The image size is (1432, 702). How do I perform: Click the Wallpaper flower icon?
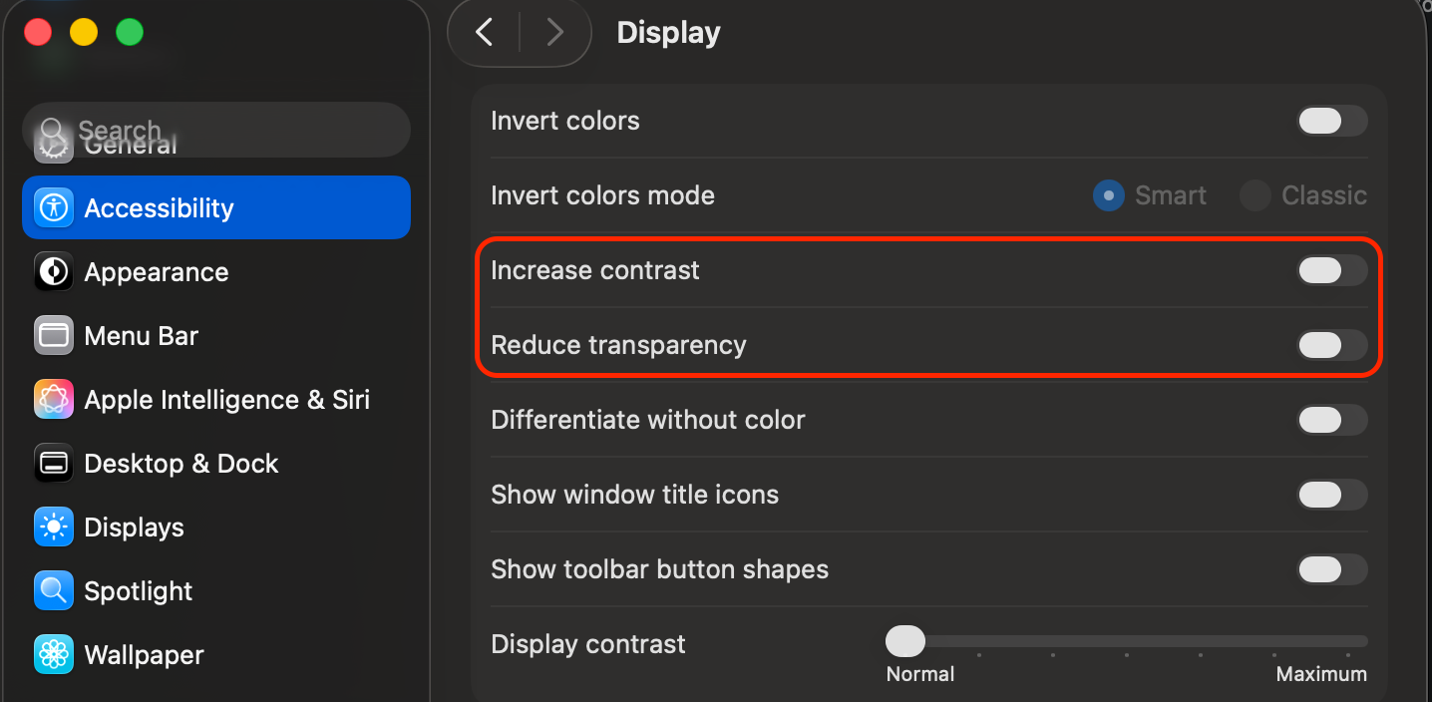54,654
